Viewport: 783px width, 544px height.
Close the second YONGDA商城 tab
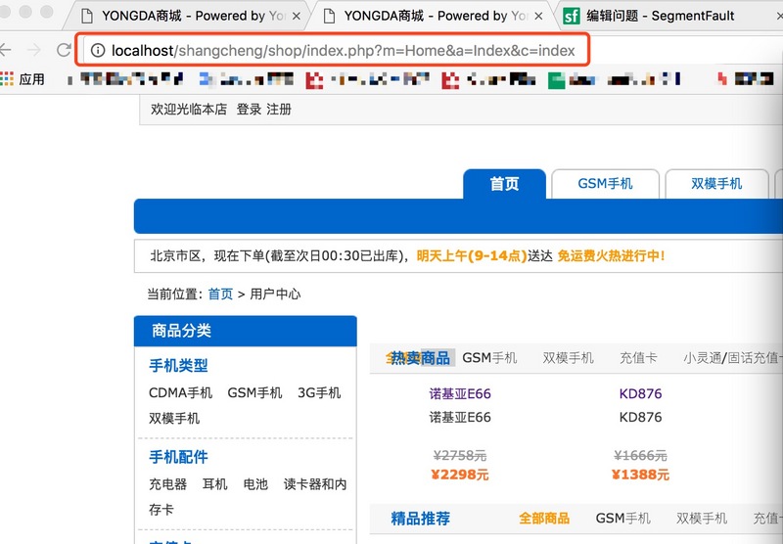pos(538,17)
